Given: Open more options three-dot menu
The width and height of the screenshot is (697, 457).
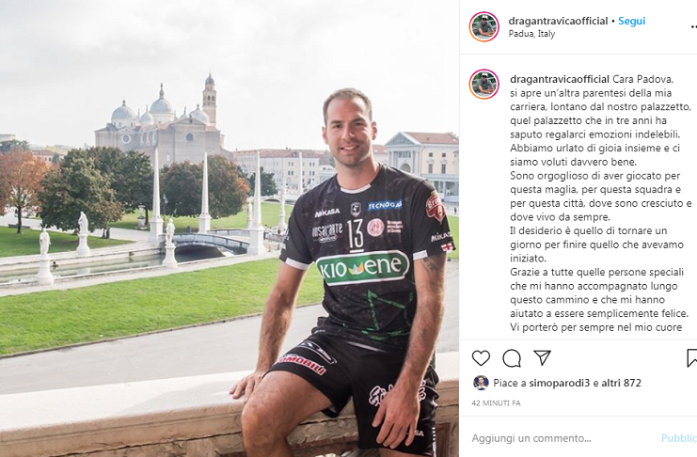Looking at the screenshot, I should pyautogui.click(x=694, y=26).
